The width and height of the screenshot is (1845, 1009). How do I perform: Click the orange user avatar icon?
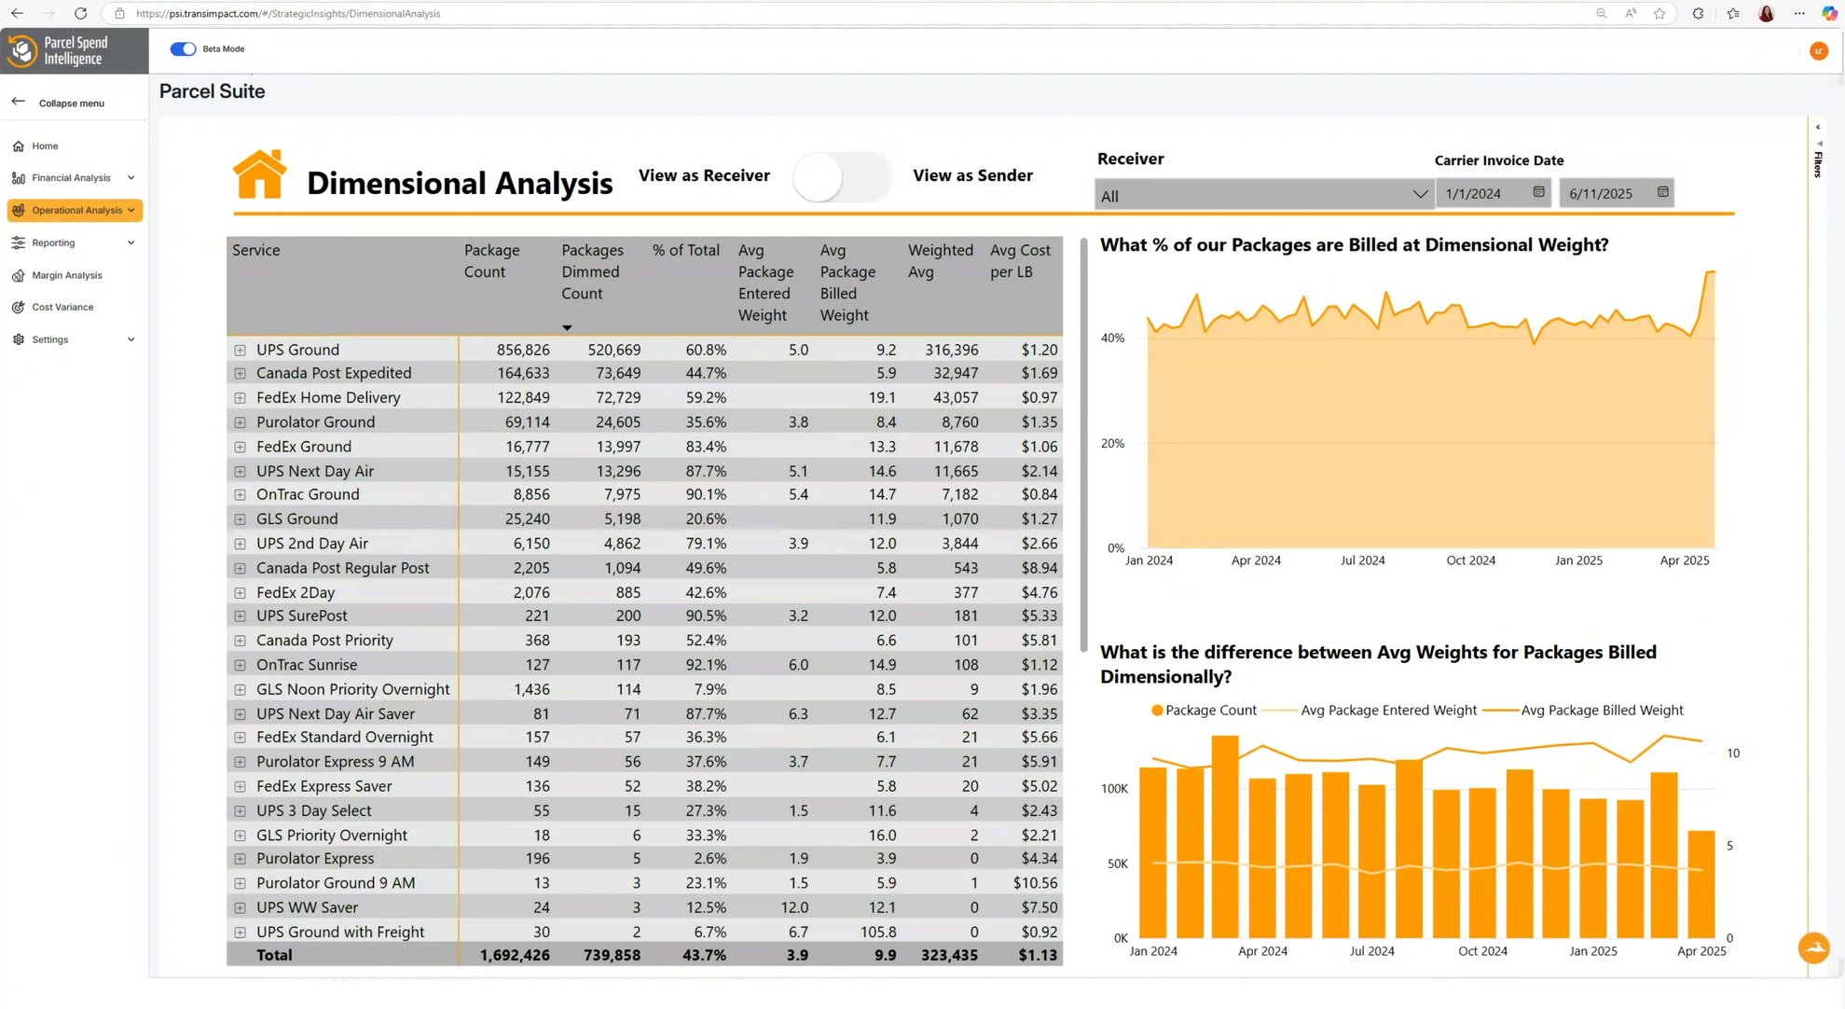(x=1818, y=51)
